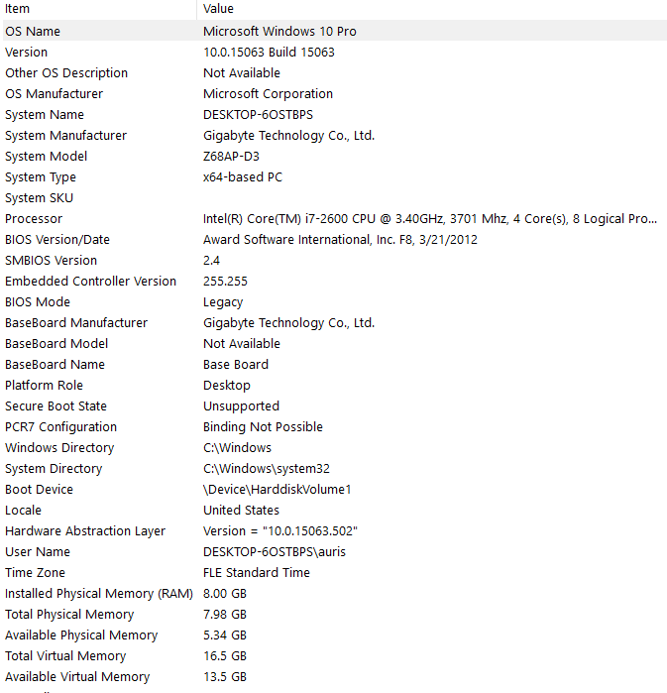Click the Z68AP-D3 value
Viewport: 667px width, 693px height.
point(231,156)
